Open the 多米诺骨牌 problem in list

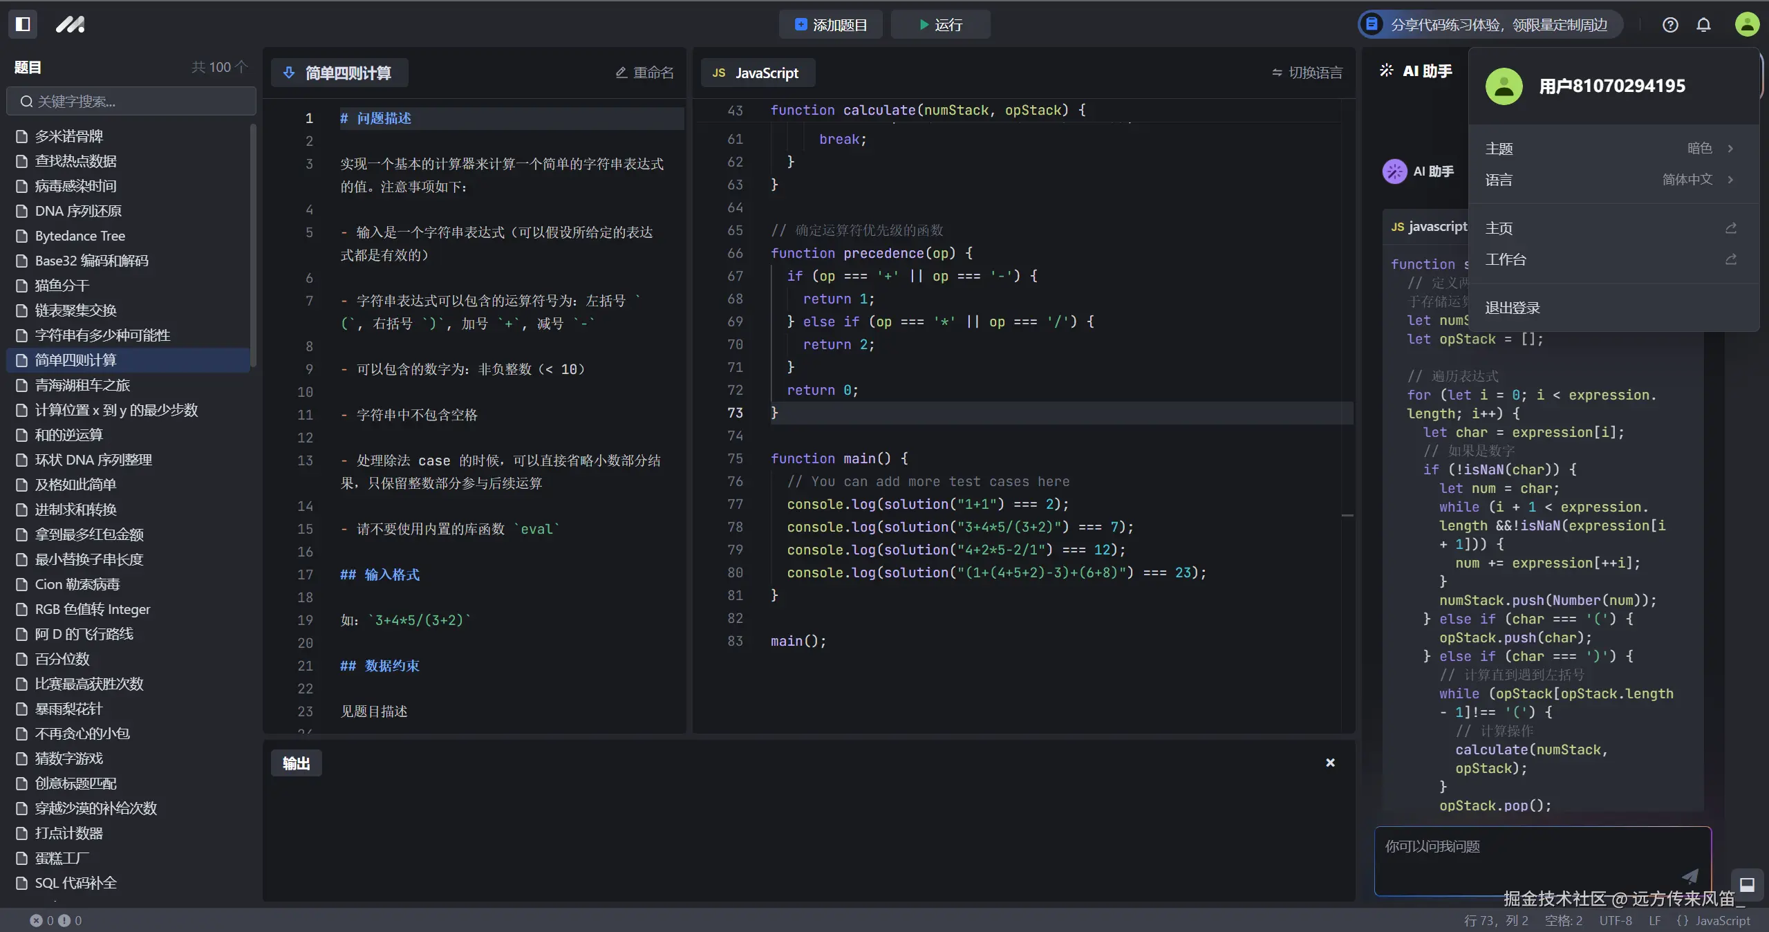coord(69,136)
